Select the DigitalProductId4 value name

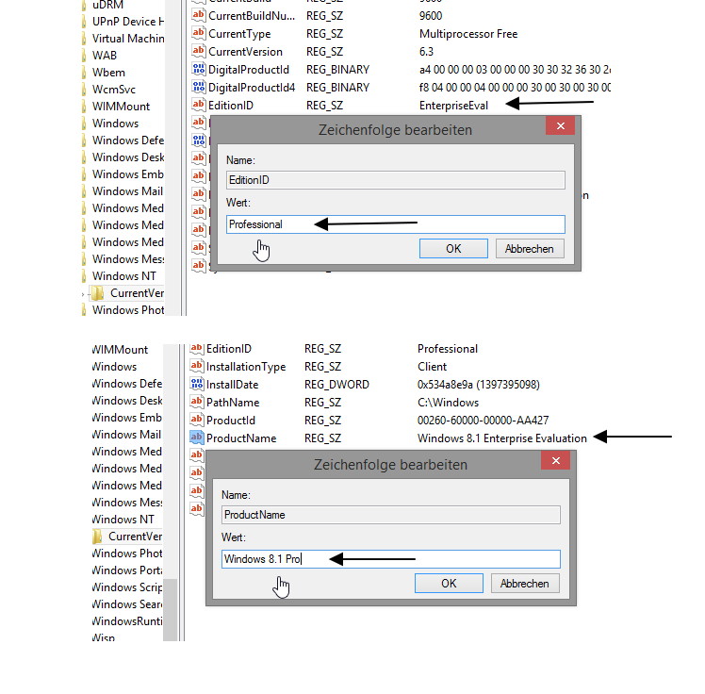[252, 88]
